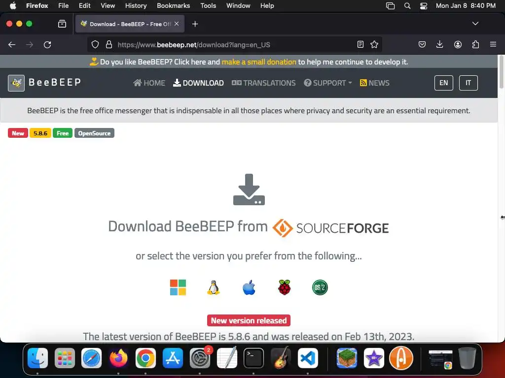Open a new tab with plus button
The image size is (505, 378).
coord(195,24)
